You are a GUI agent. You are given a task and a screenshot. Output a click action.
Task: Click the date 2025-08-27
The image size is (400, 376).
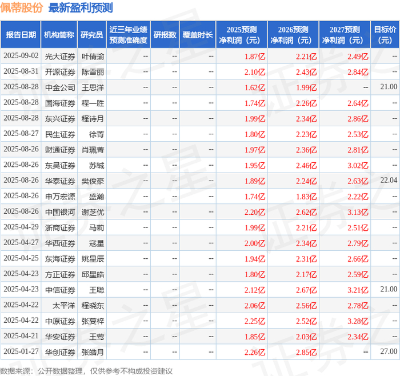click(x=21, y=133)
